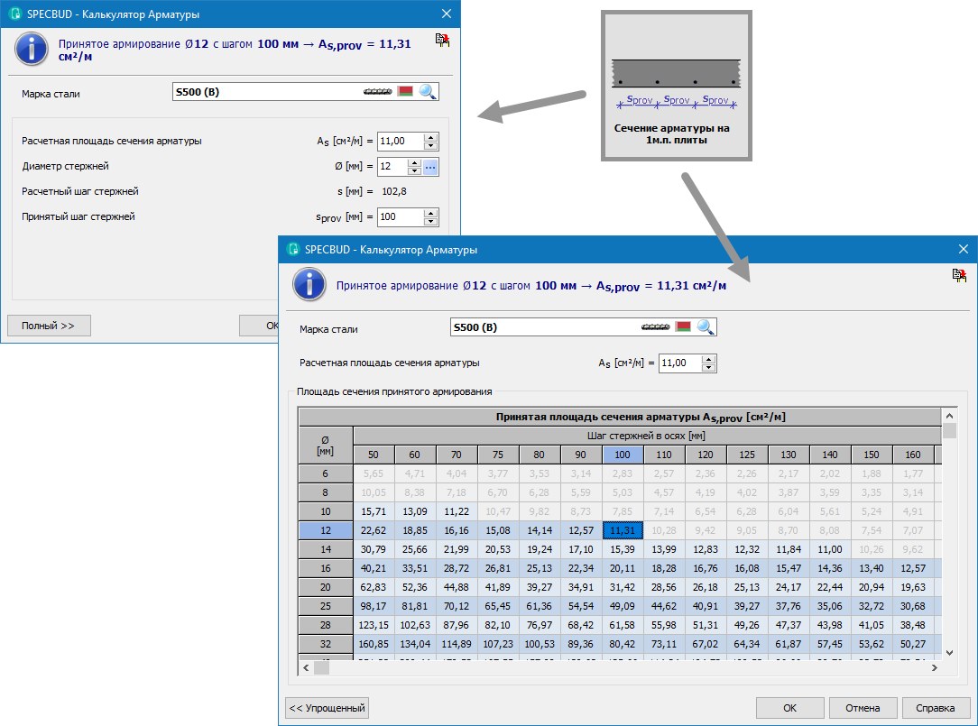Click the table's horizontal scrollbar right arrow

(935, 668)
